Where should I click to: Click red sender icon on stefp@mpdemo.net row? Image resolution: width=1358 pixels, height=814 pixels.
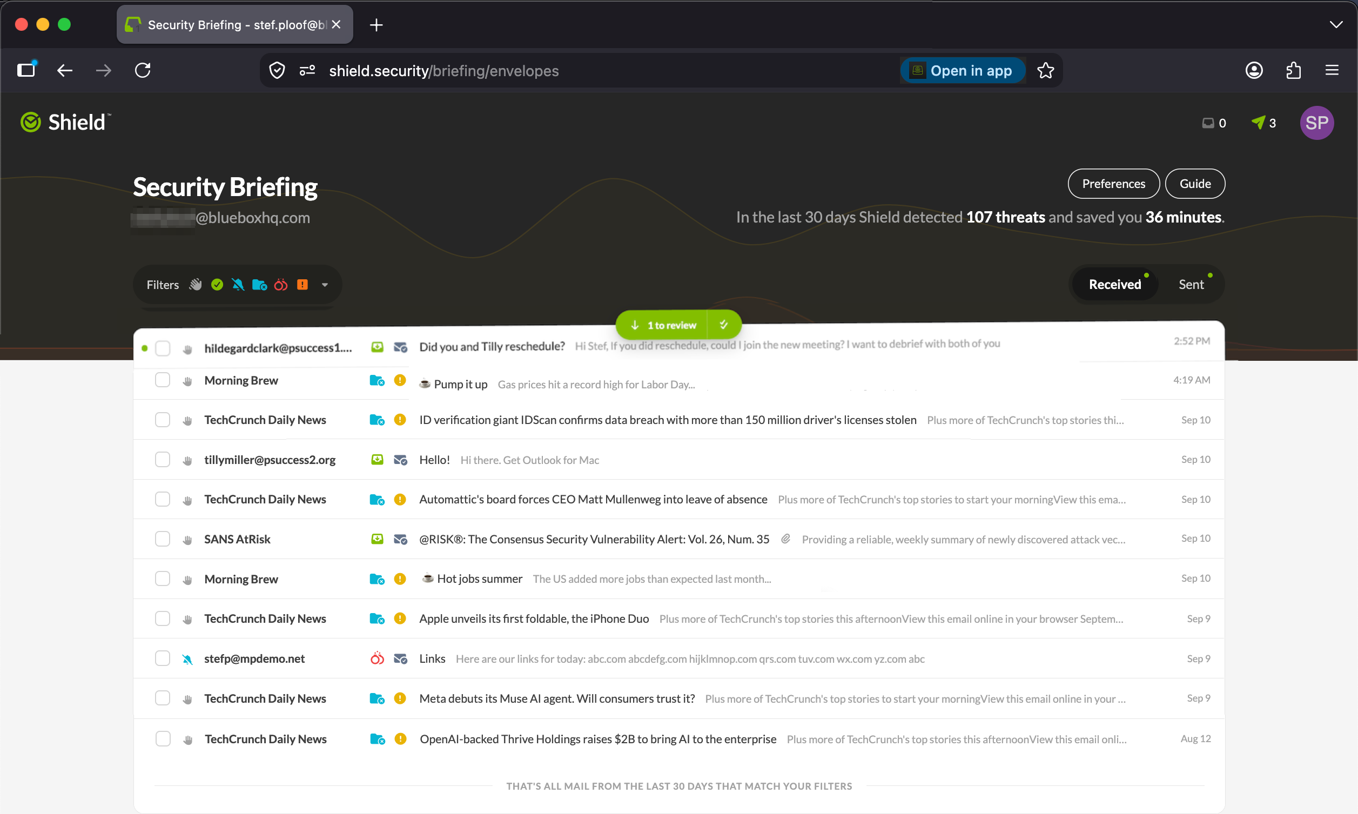click(x=378, y=658)
